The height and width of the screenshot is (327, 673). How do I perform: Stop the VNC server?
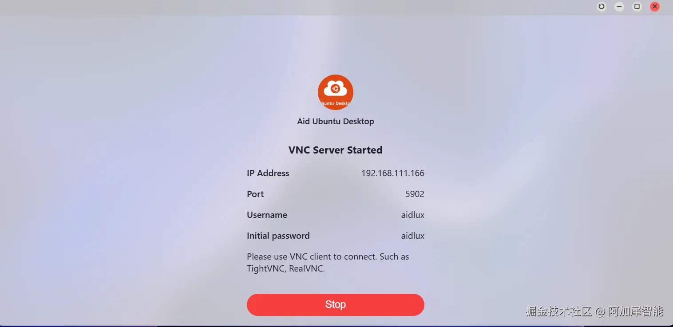click(x=336, y=305)
